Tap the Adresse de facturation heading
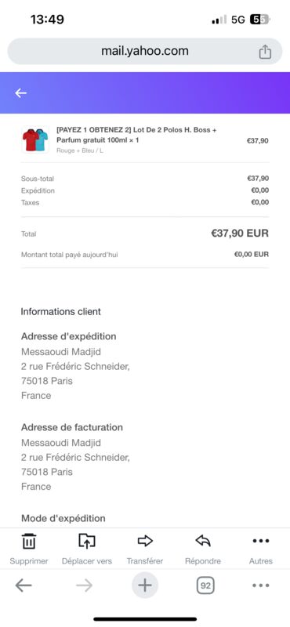 [x=72, y=427]
